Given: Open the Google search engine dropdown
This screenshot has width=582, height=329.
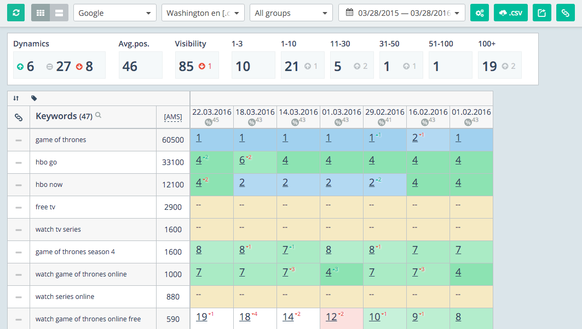Looking at the screenshot, I should pos(114,13).
